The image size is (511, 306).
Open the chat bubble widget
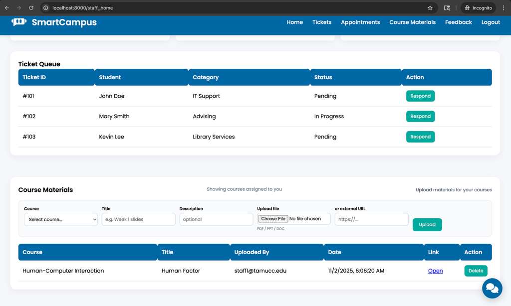(492, 288)
